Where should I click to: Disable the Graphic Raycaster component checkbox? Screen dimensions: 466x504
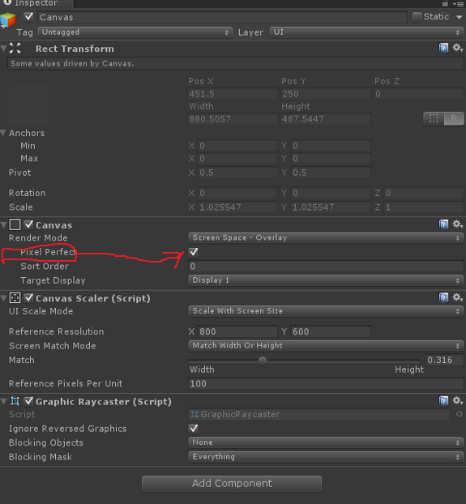tap(28, 401)
